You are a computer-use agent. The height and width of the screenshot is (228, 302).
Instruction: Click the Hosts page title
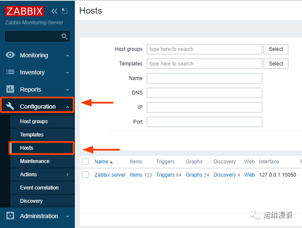(91, 11)
